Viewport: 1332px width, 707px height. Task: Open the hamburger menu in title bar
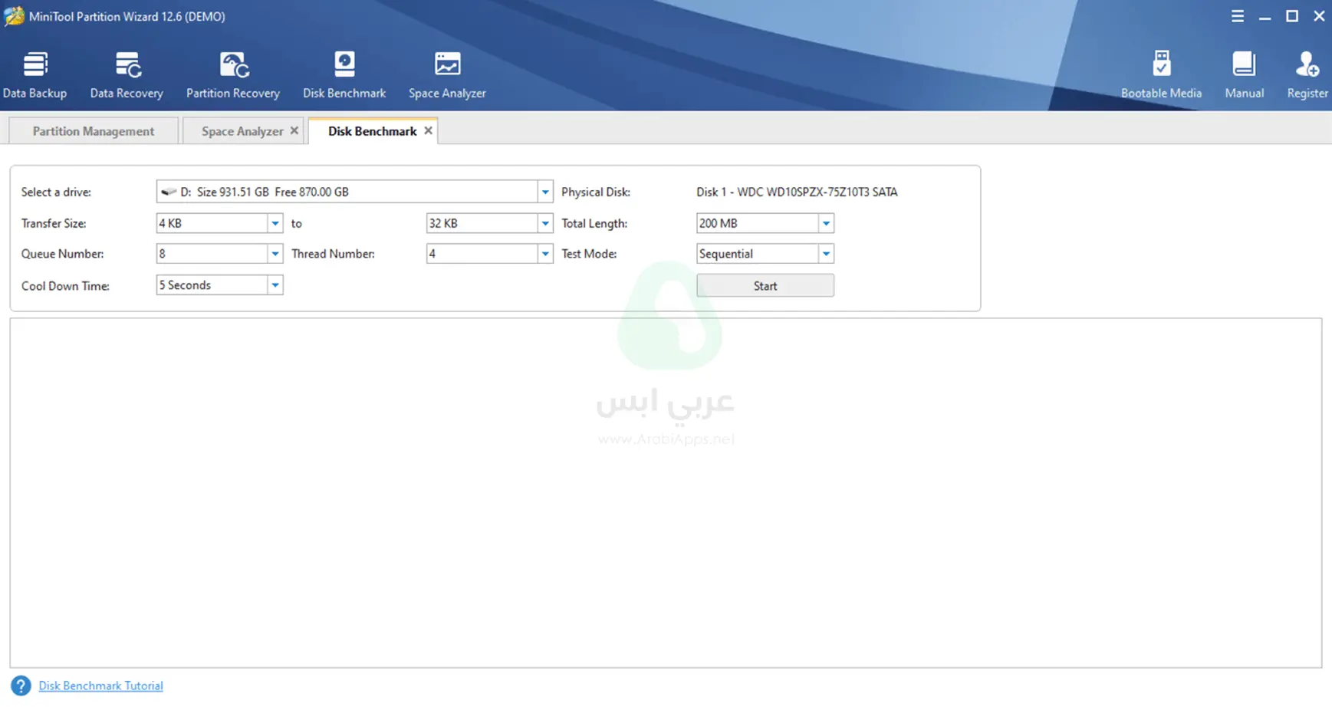[1238, 16]
